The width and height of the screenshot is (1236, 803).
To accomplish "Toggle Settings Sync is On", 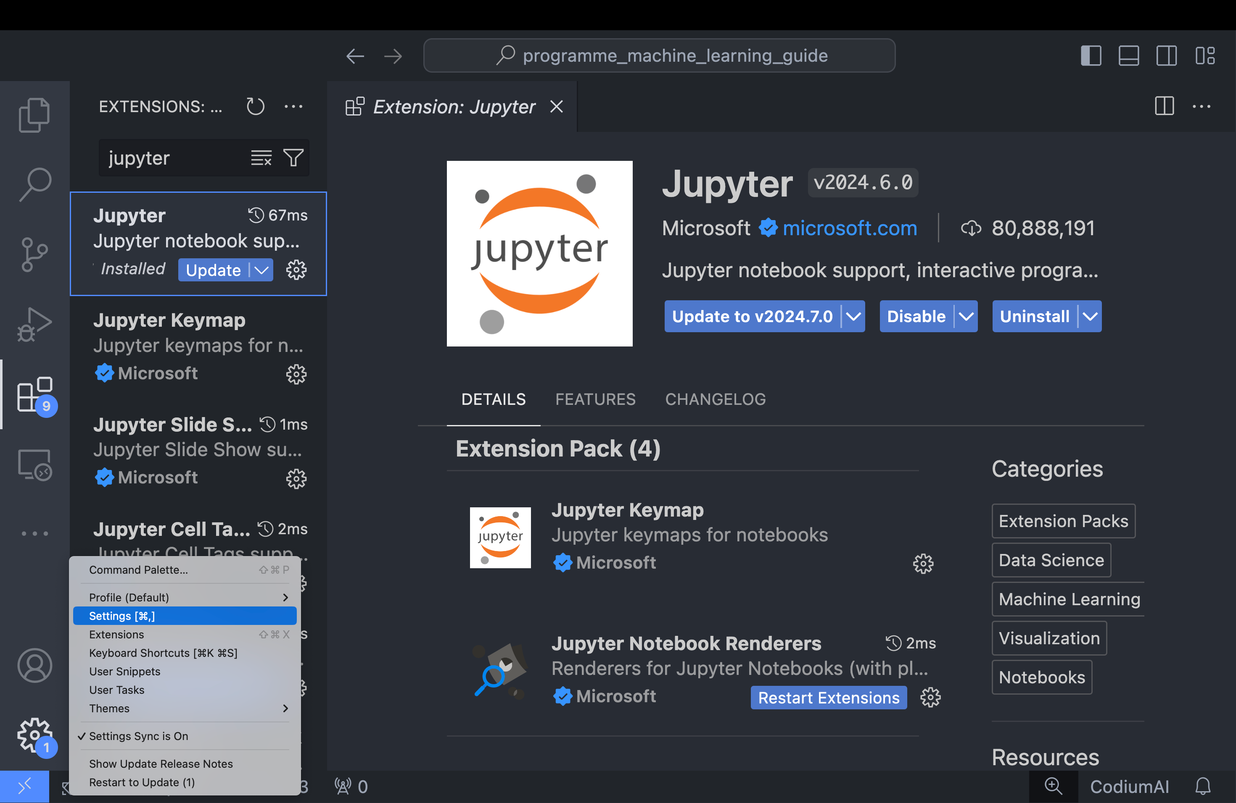I will (x=185, y=736).
